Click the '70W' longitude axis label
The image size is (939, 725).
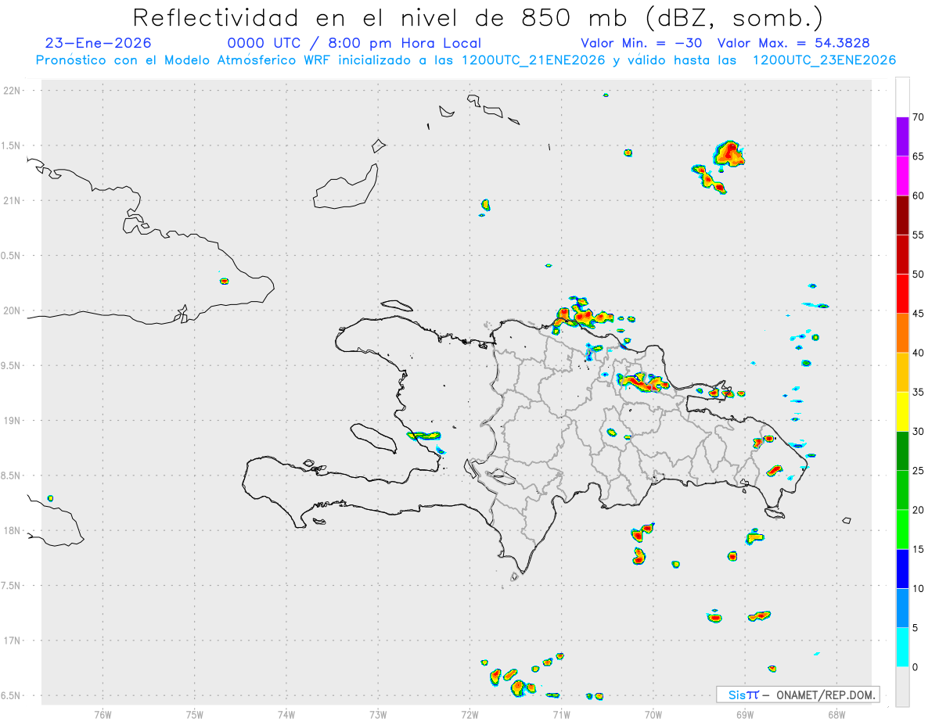[x=653, y=714]
